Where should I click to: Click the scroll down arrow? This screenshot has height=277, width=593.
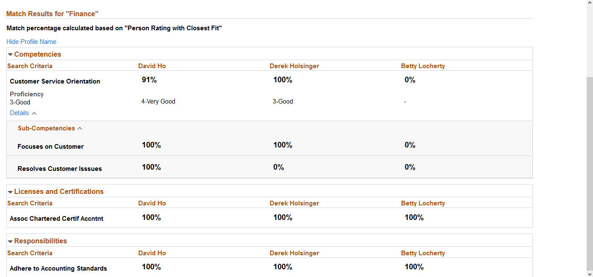[x=590, y=274]
